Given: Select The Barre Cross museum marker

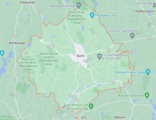Looking at the screenshot, I should pyautogui.click(x=92, y=15).
